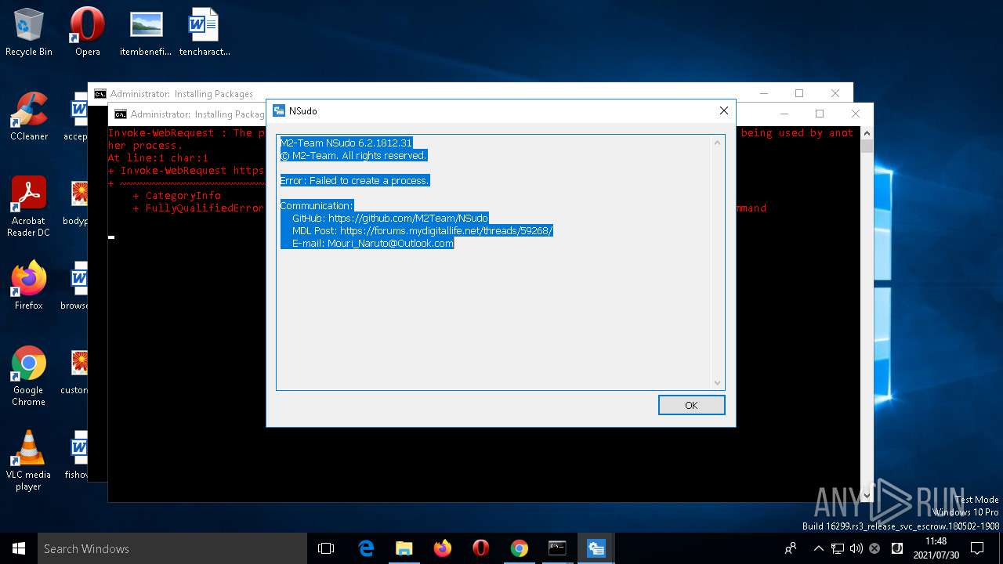
Task: Click the GitHub URL line in NSudo
Action: (x=389, y=218)
